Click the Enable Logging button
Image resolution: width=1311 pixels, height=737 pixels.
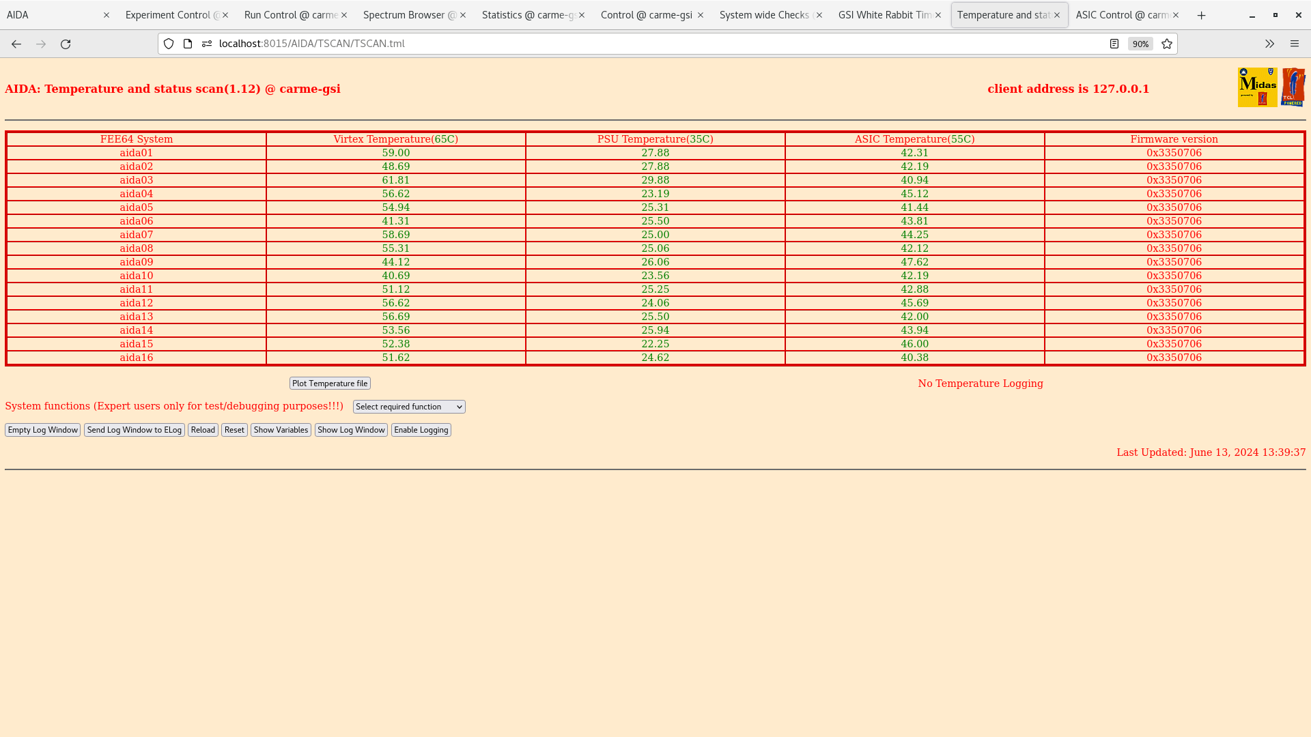[421, 429]
